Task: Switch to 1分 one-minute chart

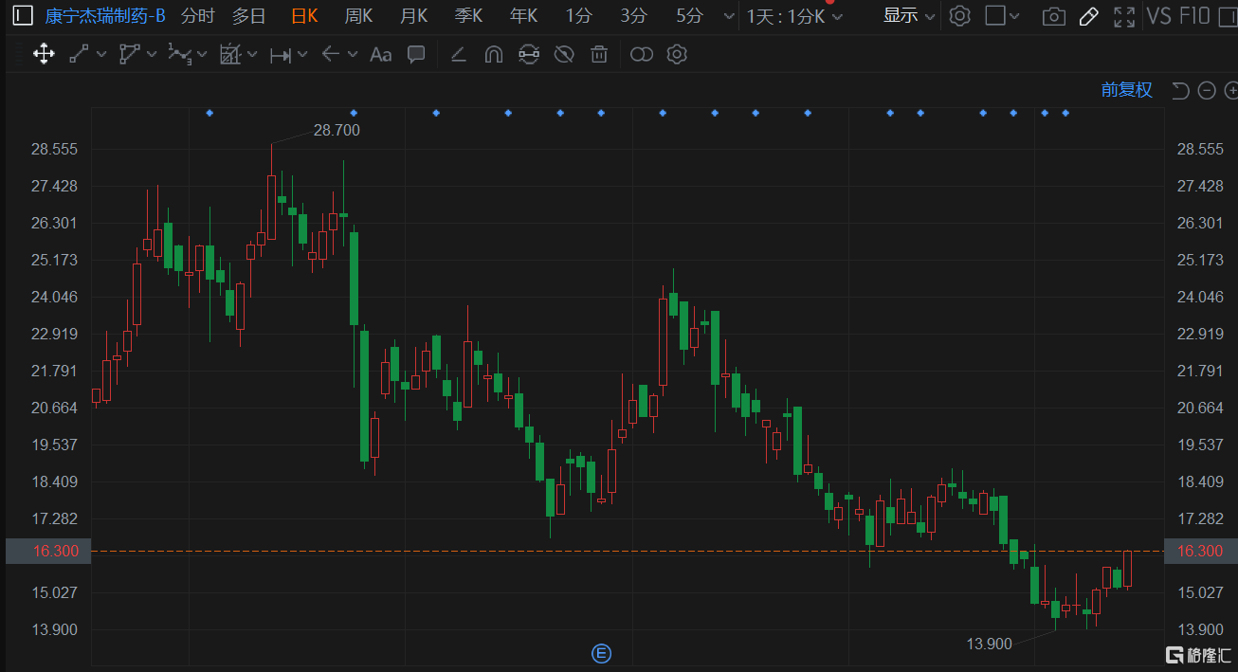Action: tap(577, 16)
